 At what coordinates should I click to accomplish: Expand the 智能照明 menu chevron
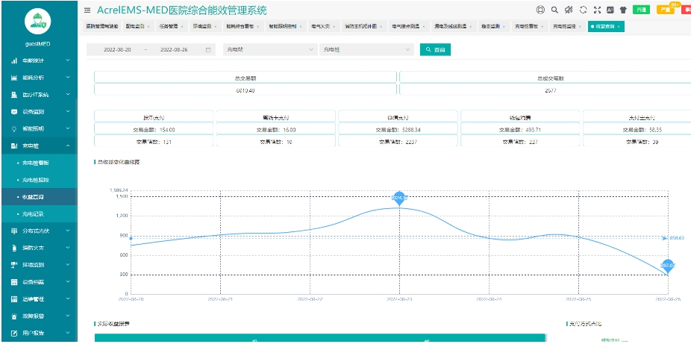(x=68, y=129)
